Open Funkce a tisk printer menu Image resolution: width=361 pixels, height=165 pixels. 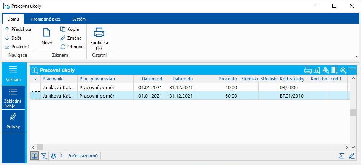pyautogui.click(x=99, y=38)
